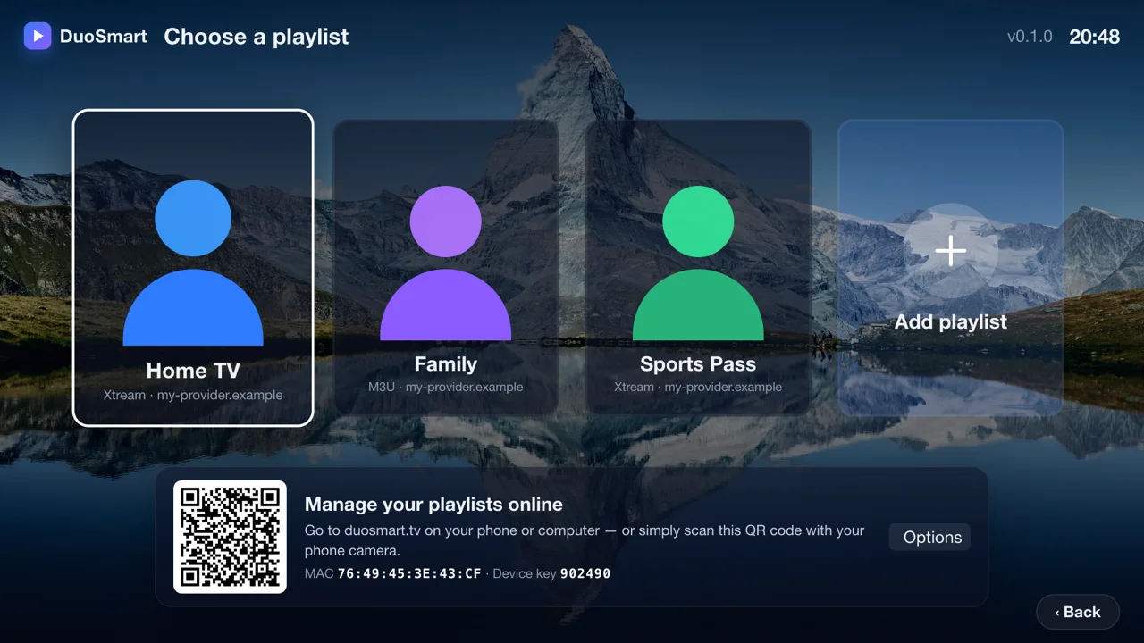
Task: Click the Sports Pass playlist name
Action: 698,364
